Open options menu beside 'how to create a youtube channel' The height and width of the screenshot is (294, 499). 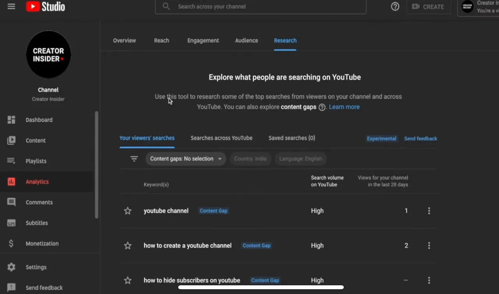429,246
